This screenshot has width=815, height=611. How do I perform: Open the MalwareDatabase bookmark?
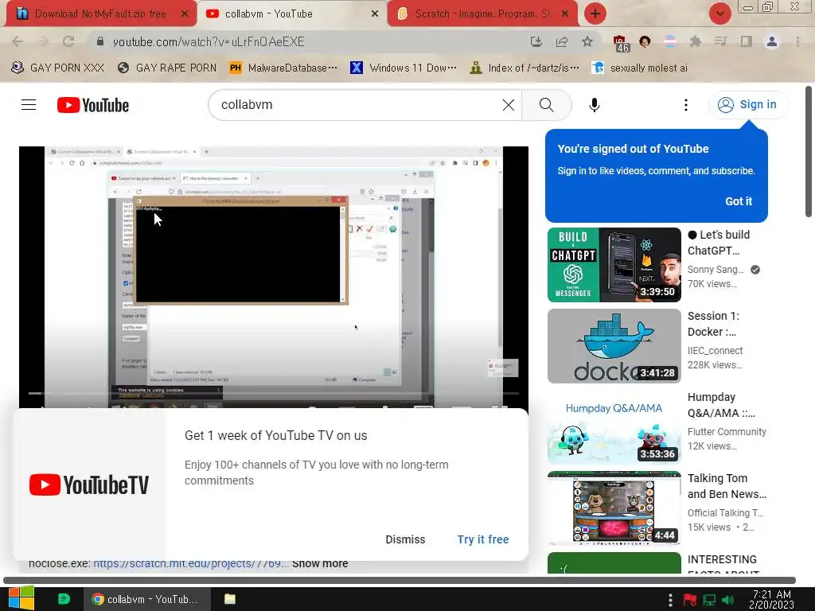[283, 68]
